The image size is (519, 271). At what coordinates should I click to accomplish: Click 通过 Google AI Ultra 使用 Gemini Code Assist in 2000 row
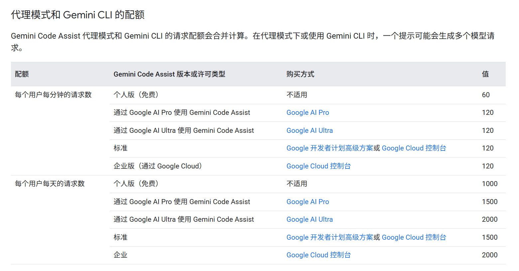click(184, 219)
